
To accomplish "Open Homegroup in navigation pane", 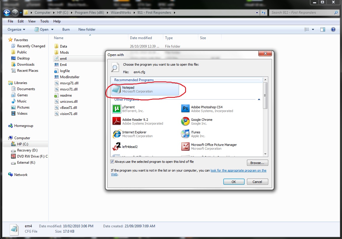I will coord(20,126).
